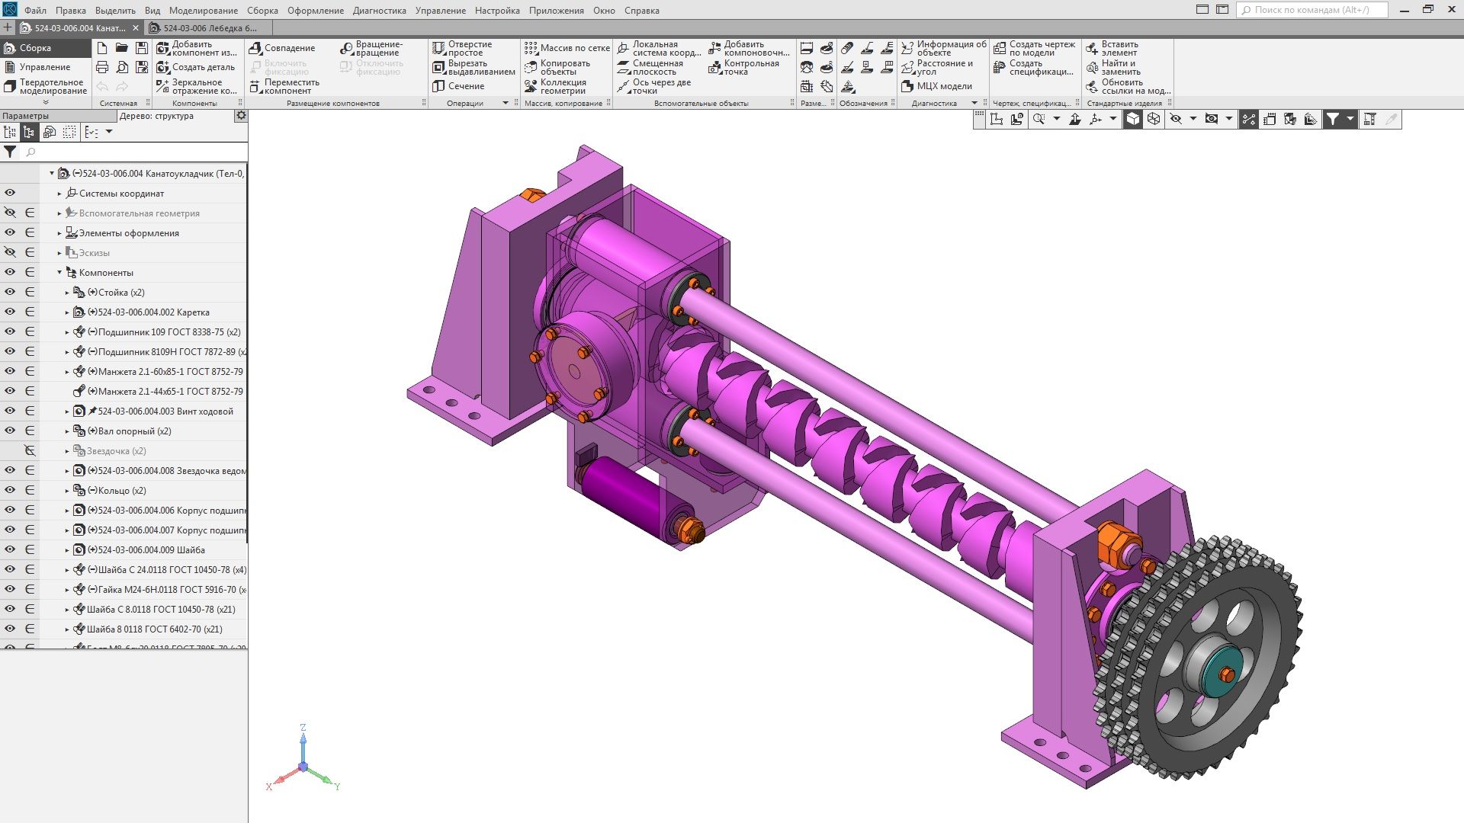This screenshot has height=823, width=1464.
Task: Open the Моделирование menu
Action: pos(203,11)
